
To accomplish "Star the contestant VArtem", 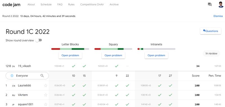I will pyautogui.click(x=46, y=95).
